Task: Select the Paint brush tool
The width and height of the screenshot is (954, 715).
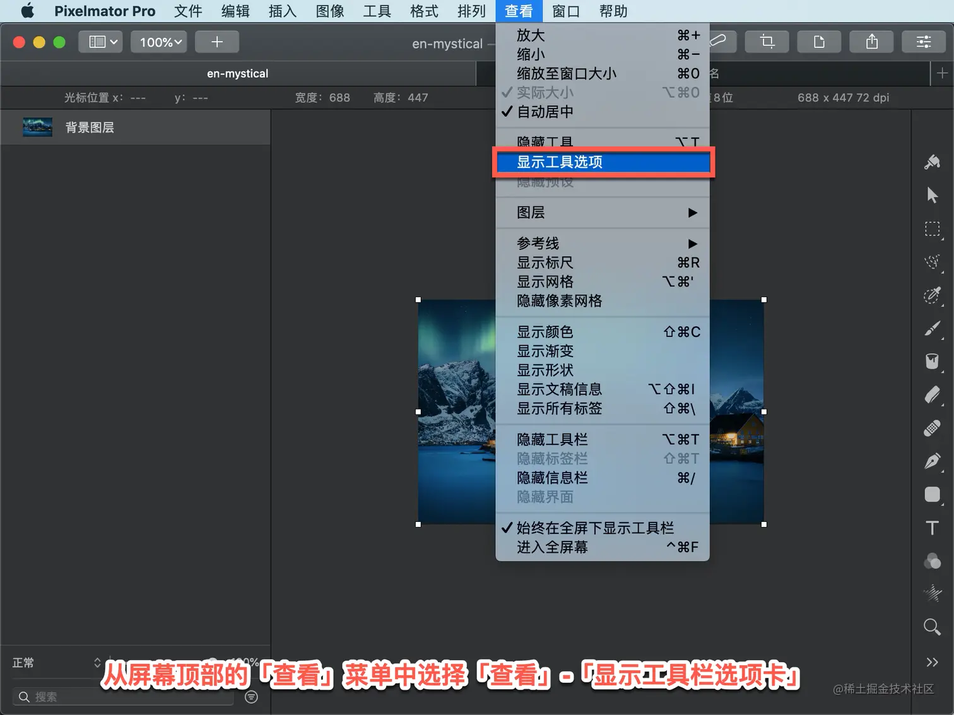Action: point(932,329)
